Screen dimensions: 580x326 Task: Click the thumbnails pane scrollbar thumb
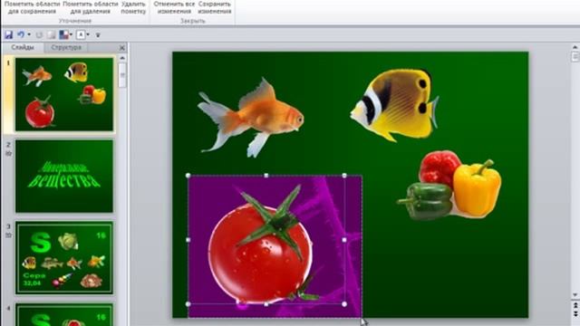click(122, 75)
